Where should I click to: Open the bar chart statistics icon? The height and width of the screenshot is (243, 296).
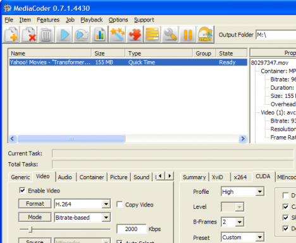click(x=100, y=35)
